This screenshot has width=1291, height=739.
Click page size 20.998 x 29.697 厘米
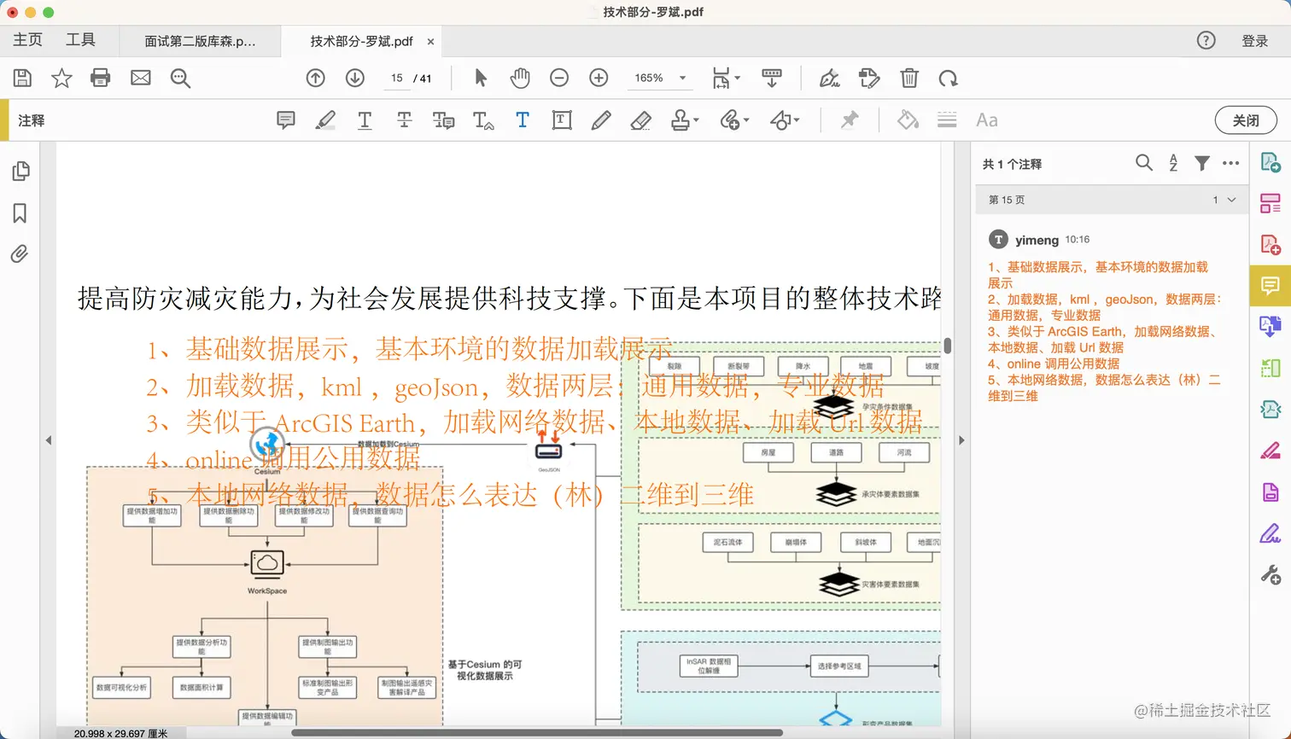tap(120, 733)
